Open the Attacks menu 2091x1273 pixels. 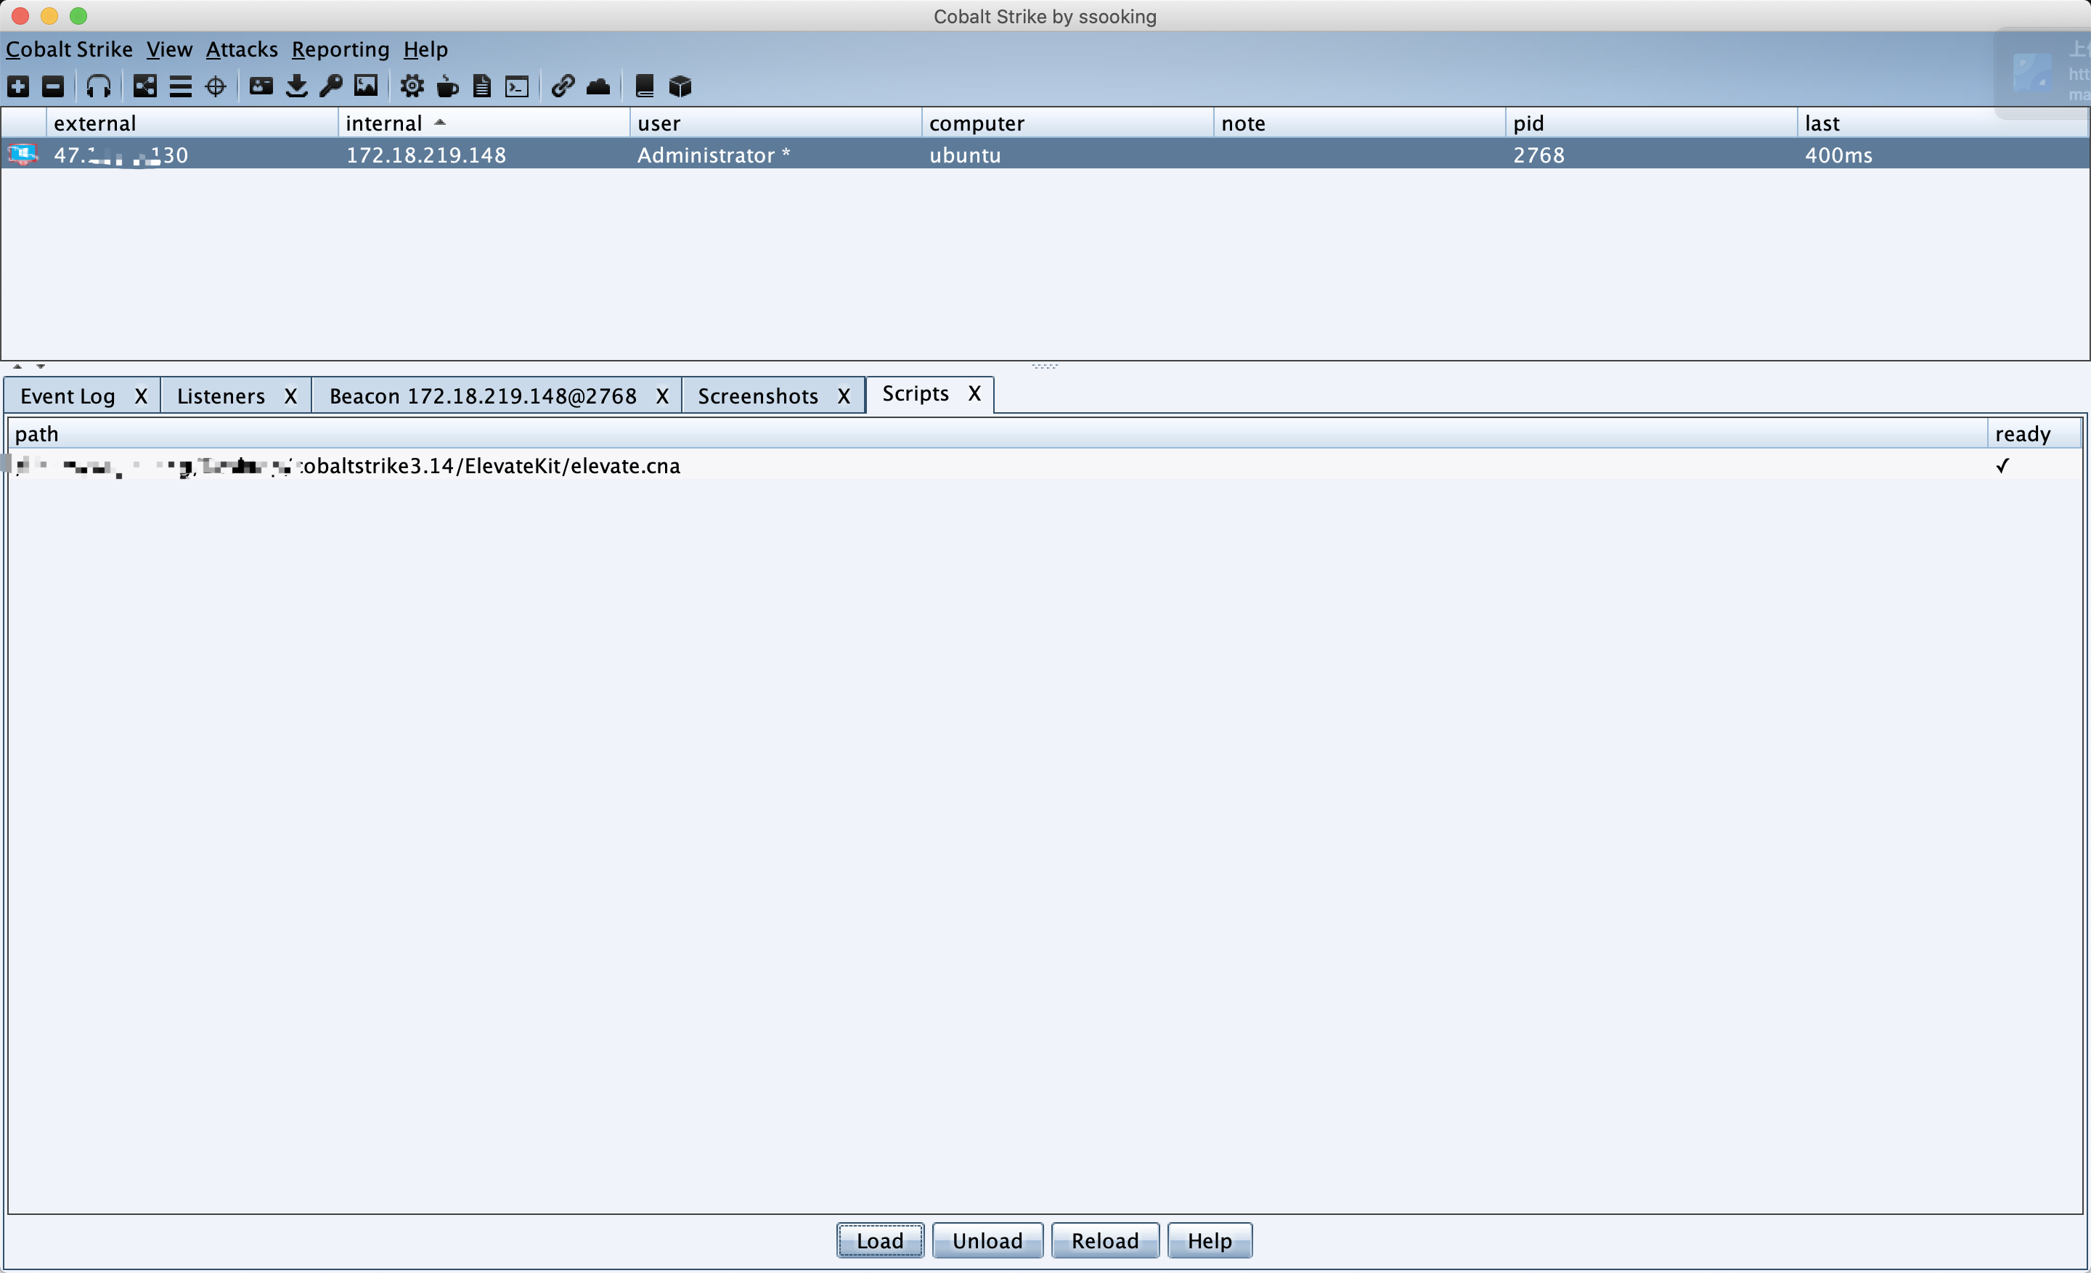pos(242,50)
